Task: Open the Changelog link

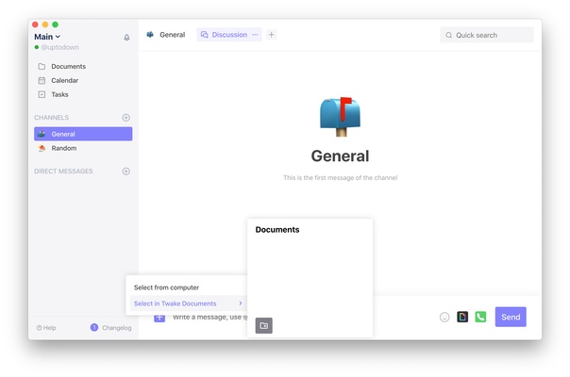Action: (117, 328)
